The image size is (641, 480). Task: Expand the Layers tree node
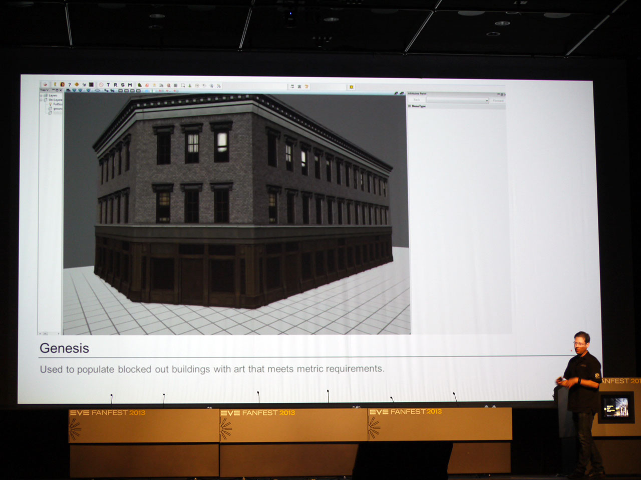pyautogui.click(x=42, y=95)
